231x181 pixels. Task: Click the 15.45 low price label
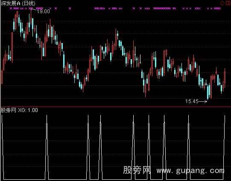pos(192,101)
